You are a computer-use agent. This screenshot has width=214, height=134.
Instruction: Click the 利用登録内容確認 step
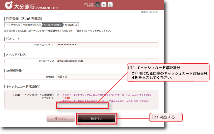click(x=53, y=25)
